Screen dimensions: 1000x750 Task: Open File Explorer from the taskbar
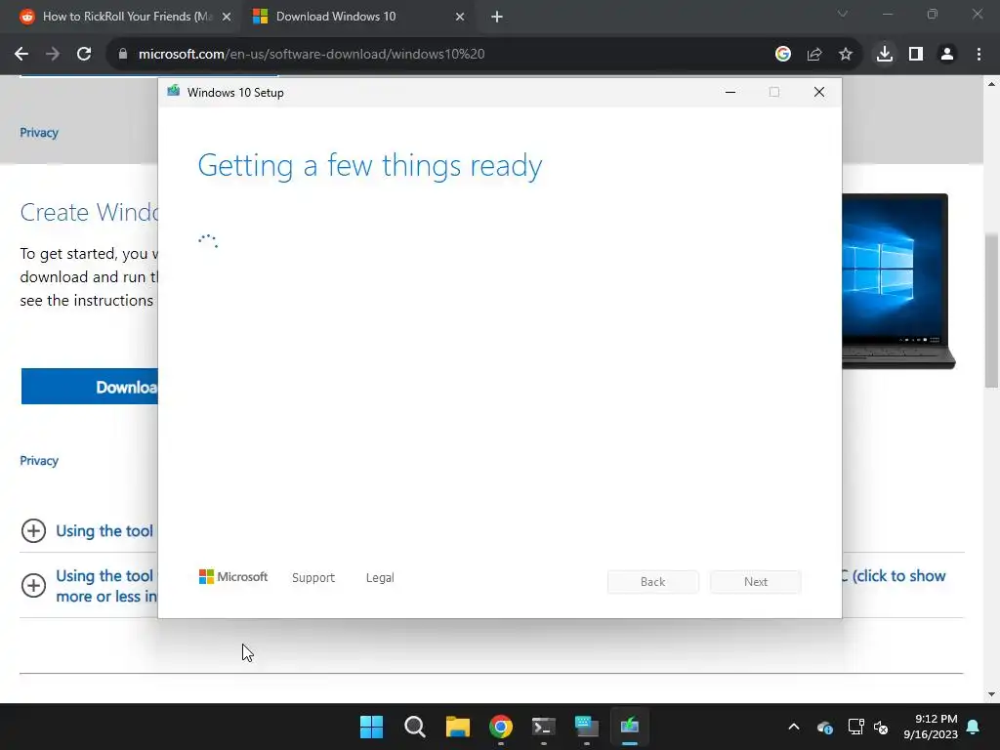pos(458,727)
